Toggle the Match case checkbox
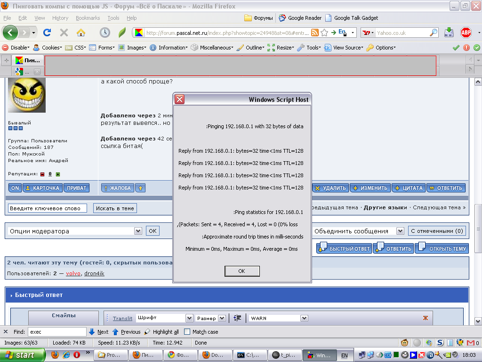The image size is (482, 362). tap(187, 332)
